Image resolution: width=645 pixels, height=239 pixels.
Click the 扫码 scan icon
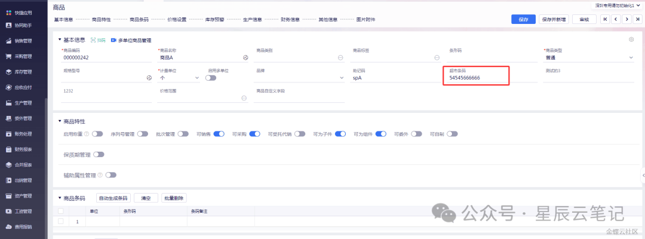pyautogui.click(x=98, y=40)
